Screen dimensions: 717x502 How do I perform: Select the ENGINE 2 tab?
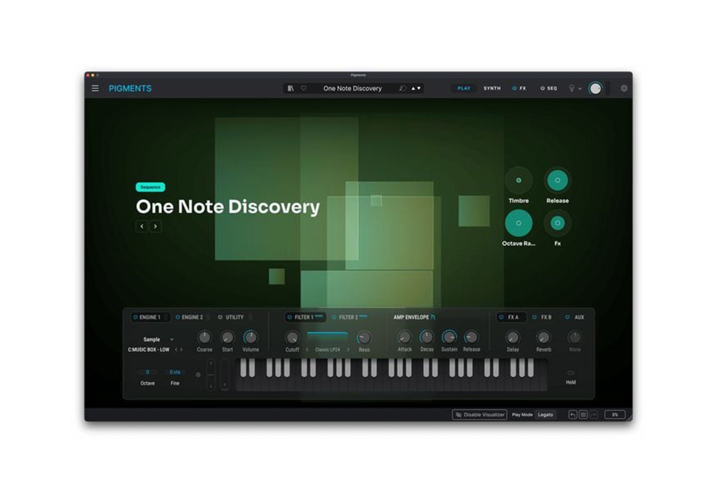pyautogui.click(x=192, y=317)
